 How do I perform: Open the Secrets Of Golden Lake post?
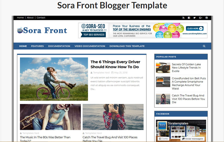click(186, 68)
